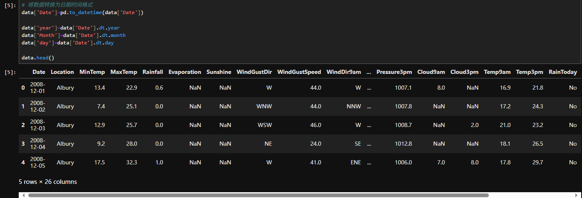The image size is (582, 198).
Task: Click WindGustDir value WNW
Action: click(x=265, y=106)
